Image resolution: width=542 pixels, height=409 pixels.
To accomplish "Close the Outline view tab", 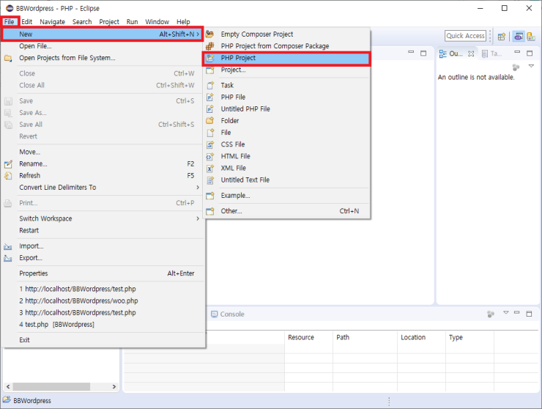I will click(x=471, y=54).
